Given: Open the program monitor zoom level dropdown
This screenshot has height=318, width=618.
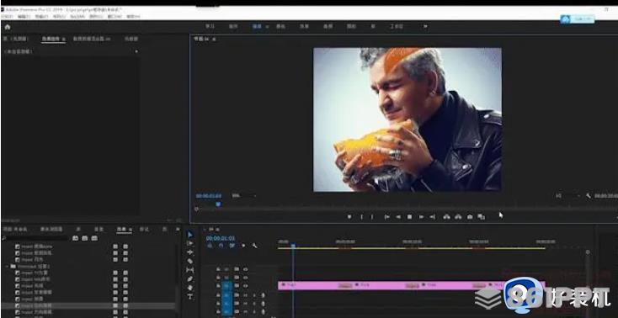Looking at the screenshot, I should pos(243,196).
